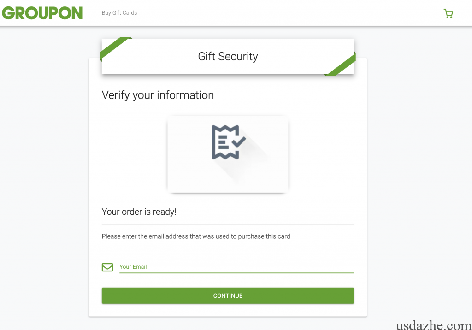Click the Gift Security banner title
The image size is (472, 330).
pos(228,56)
